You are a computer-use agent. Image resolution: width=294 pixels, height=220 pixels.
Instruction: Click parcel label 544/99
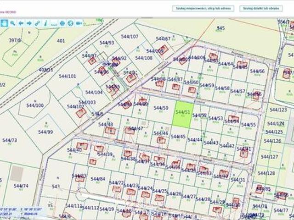(45, 132)
